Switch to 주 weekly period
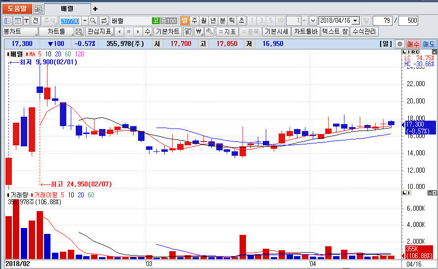 click(x=194, y=21)
